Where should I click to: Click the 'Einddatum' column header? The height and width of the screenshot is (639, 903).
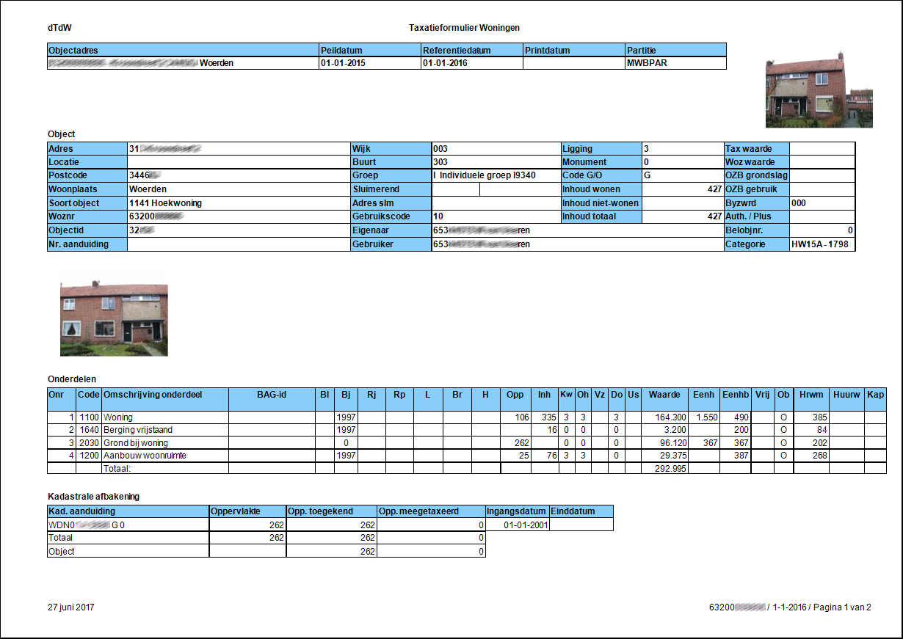coord(581,511)
